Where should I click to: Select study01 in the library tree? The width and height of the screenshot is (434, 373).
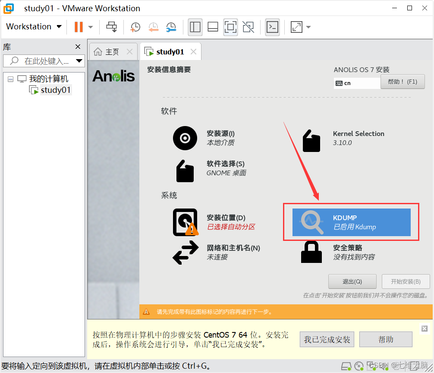click(x=56, y=90)
